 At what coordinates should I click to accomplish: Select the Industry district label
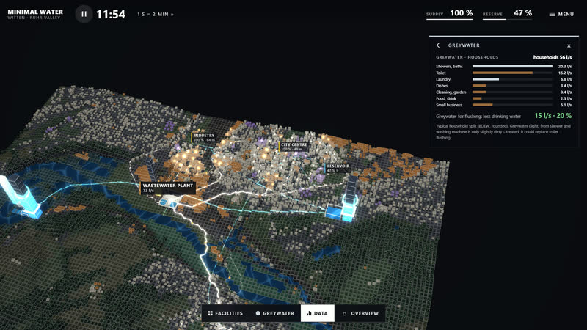coord(204,137)
